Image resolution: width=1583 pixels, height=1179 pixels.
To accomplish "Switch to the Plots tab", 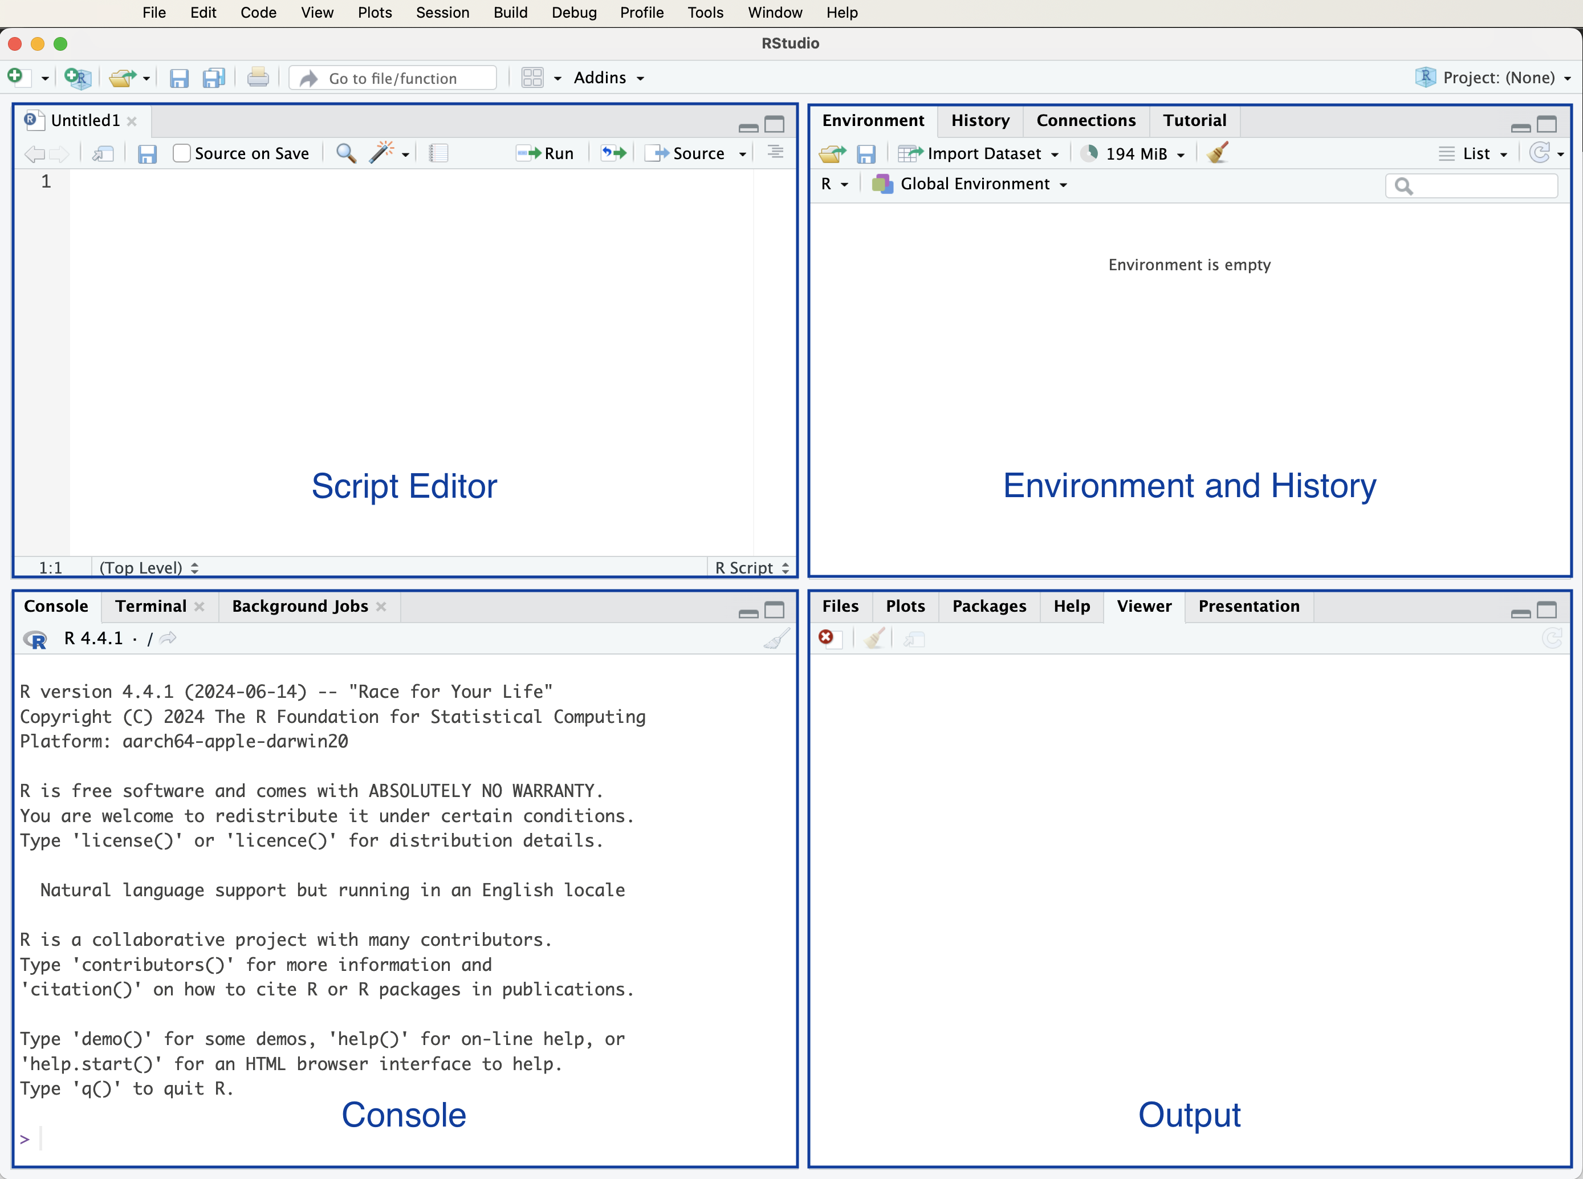I will tap(905, 606).
